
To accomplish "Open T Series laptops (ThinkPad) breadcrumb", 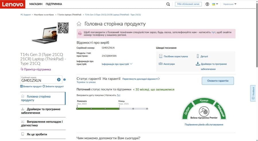I will tap(69, 15).
